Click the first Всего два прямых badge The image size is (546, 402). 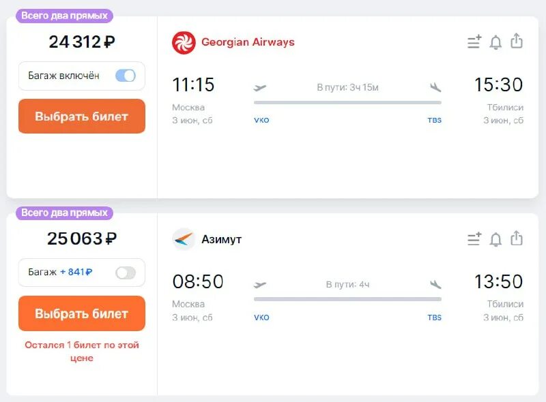(x=64, y=16)
